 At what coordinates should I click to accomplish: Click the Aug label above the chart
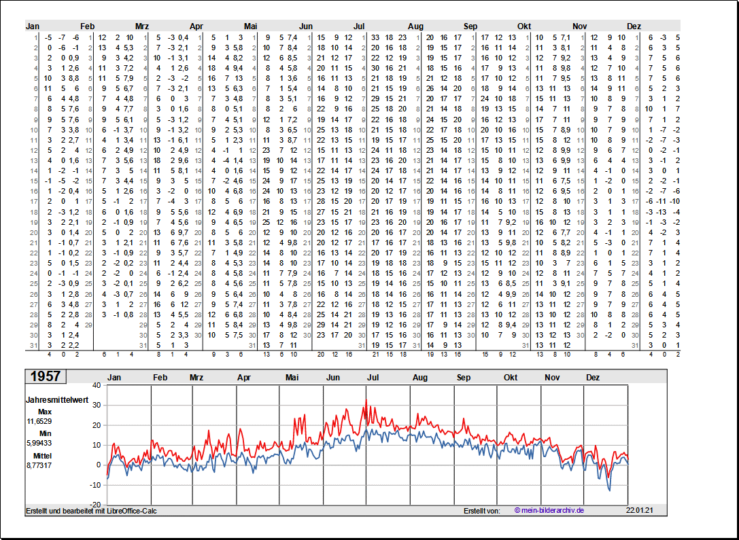[x=420, y=377]
